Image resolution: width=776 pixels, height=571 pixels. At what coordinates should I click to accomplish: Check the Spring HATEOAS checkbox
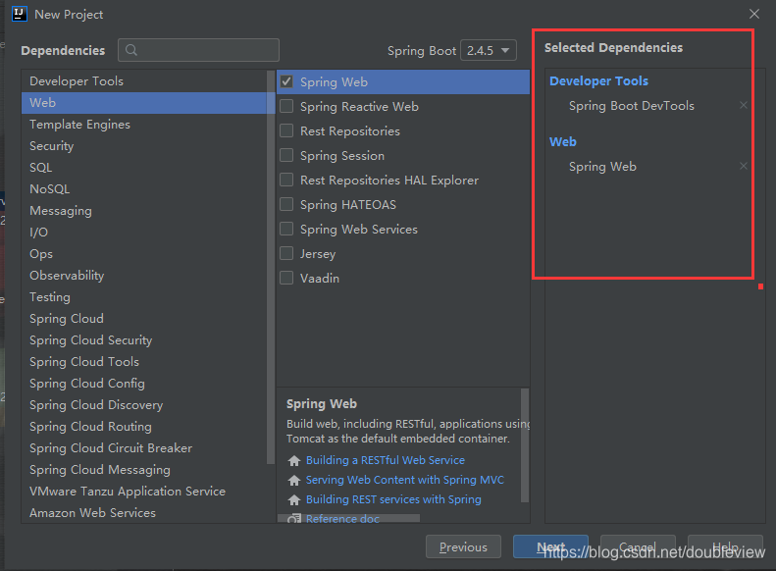tap(286, 204)
